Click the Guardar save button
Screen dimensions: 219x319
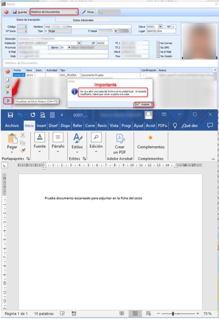coord(20,12)
